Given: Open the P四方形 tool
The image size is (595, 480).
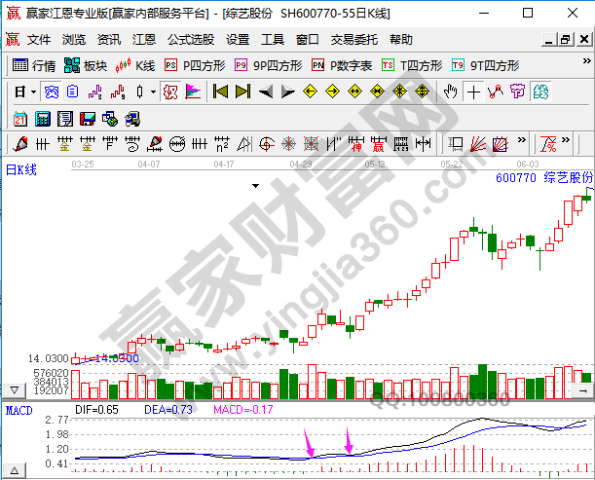Looking at the screenshot, I should coord(195,66).
